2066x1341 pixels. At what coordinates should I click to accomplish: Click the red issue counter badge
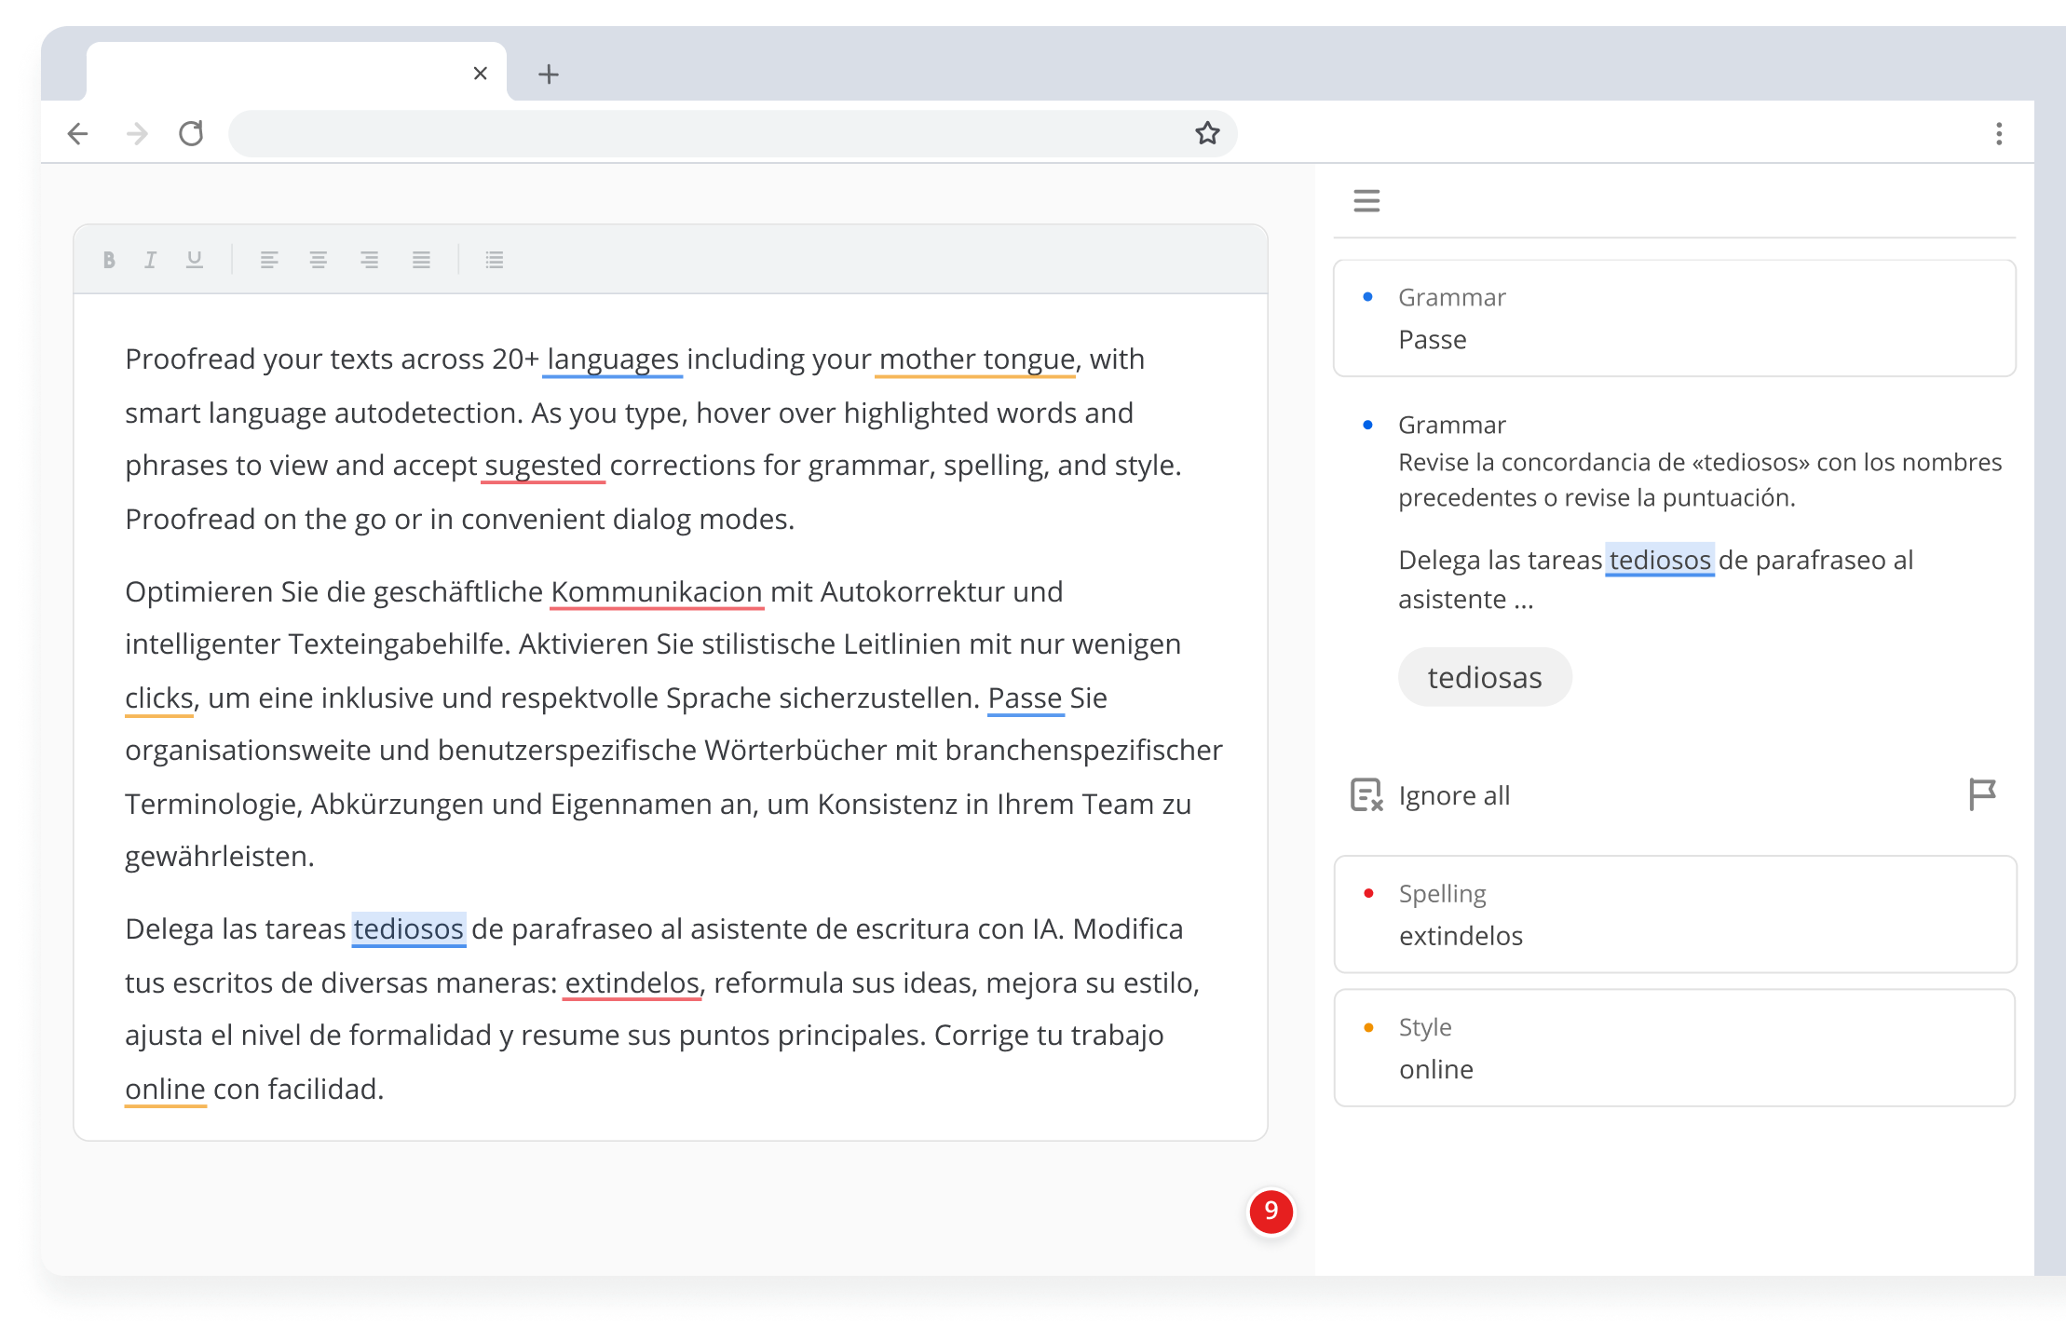1271,1212
